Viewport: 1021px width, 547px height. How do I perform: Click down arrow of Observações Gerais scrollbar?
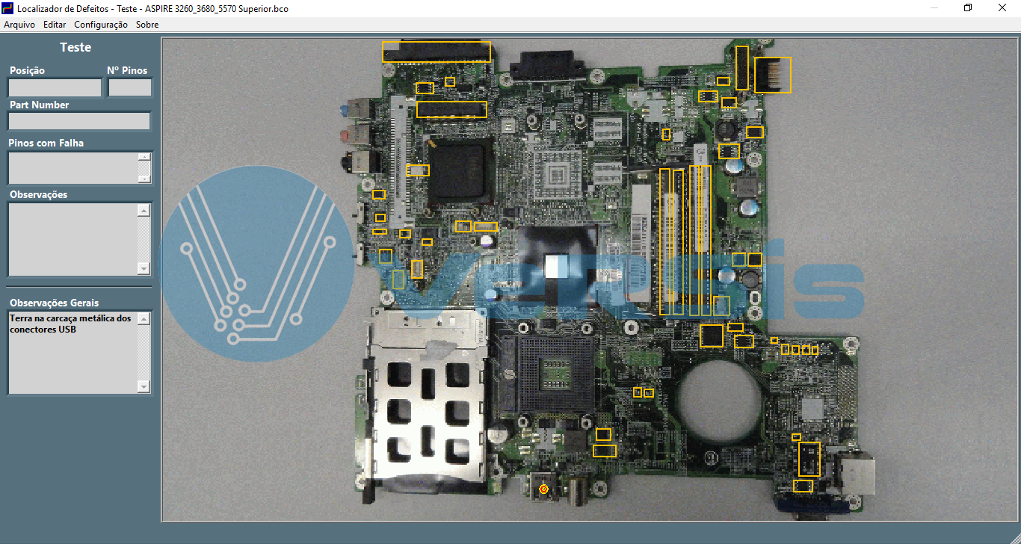pyautogui.click(x=144, y=386)
